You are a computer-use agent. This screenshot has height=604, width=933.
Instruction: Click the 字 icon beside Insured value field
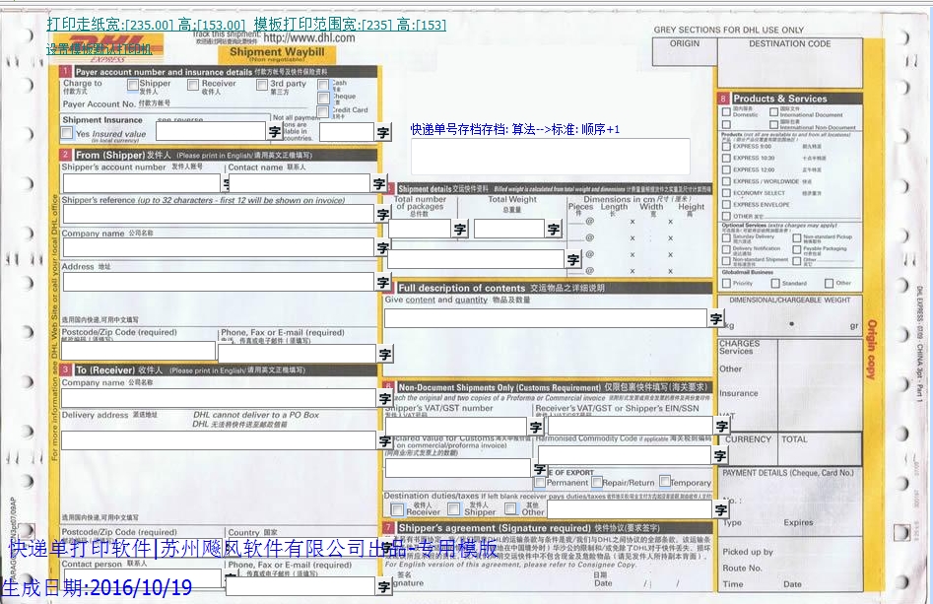[273, 132]
